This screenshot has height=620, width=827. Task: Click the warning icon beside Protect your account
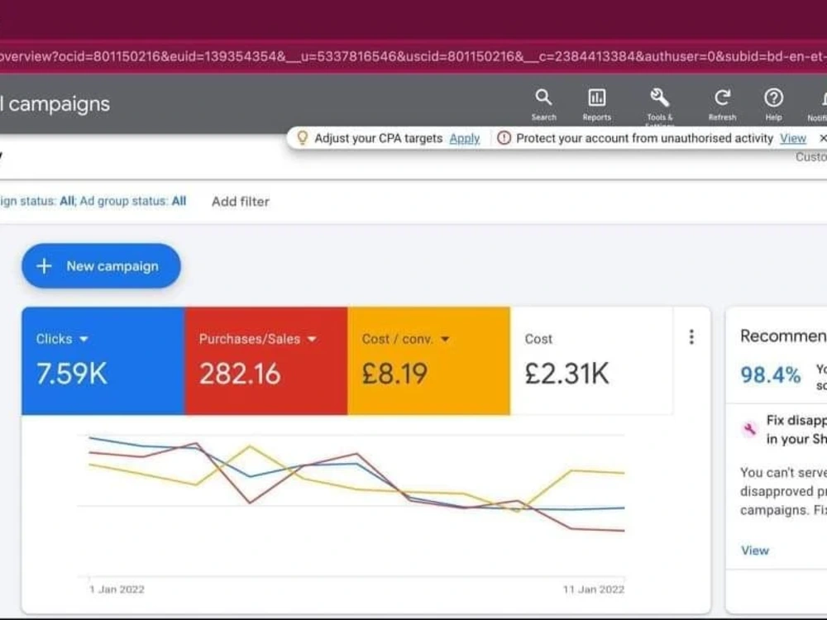pyautogui.click(x=504, y=138)
